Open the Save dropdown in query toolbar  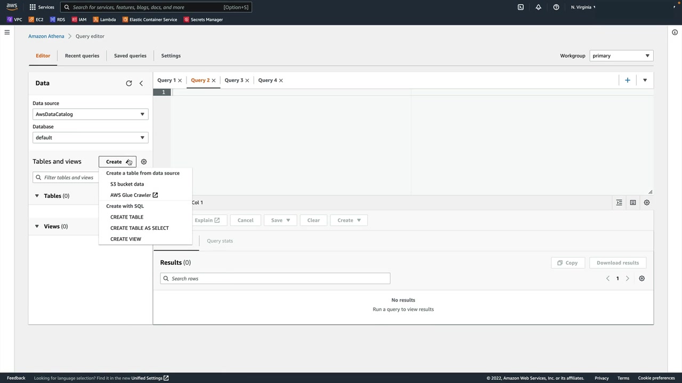coord(280,220)
